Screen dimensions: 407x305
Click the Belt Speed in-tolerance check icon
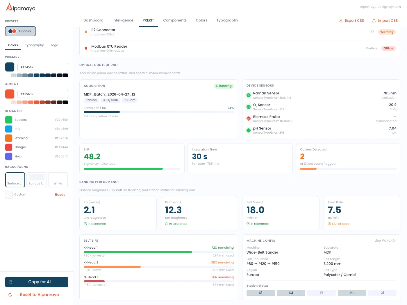(x=248, y=224)
